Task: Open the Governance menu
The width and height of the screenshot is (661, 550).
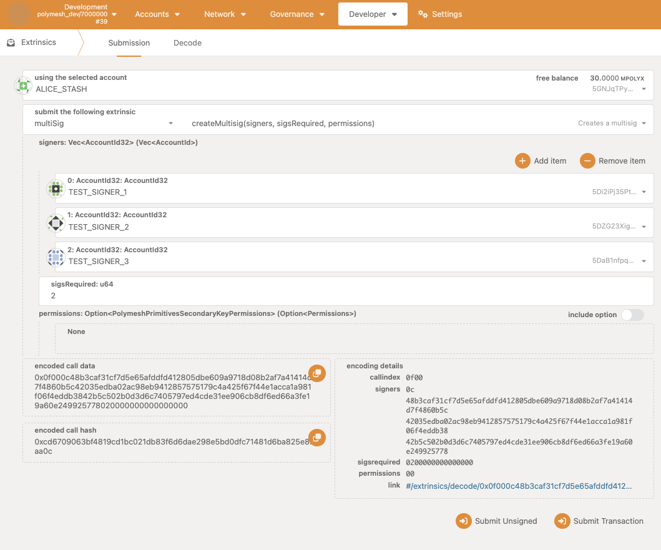Action: coord(297,14)
